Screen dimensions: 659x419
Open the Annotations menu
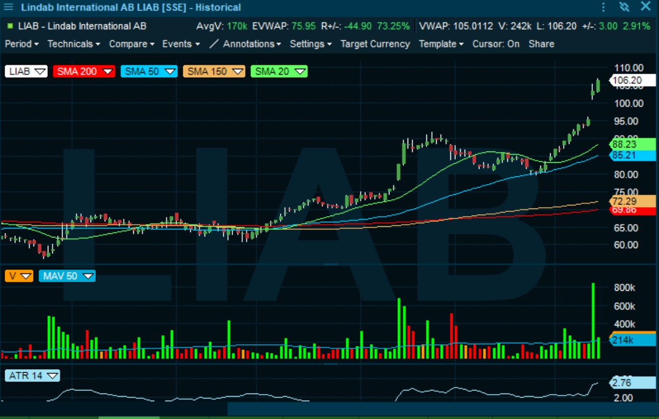click(252, 44)
